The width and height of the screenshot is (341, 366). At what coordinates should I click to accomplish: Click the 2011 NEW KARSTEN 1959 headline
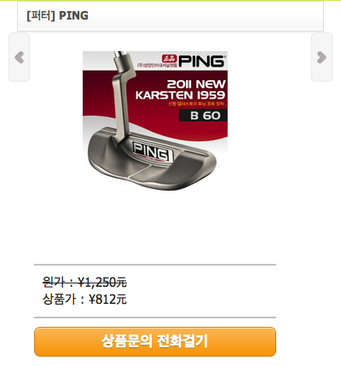(181, 89)
